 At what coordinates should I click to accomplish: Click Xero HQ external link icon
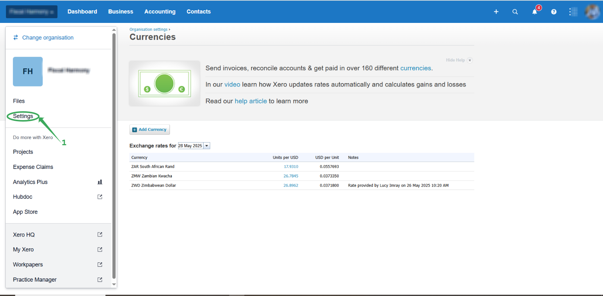[x=100, y=235]
